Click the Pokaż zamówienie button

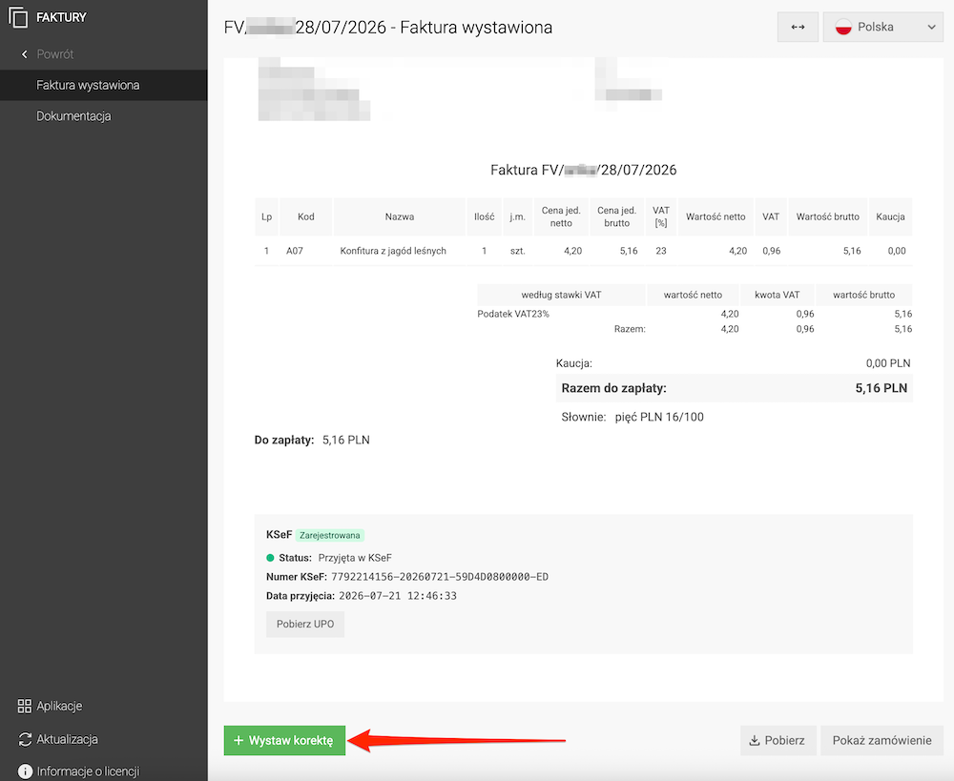(881, 740)
